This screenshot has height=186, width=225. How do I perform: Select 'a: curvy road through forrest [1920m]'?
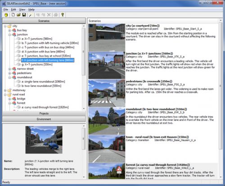pos(45,107)
